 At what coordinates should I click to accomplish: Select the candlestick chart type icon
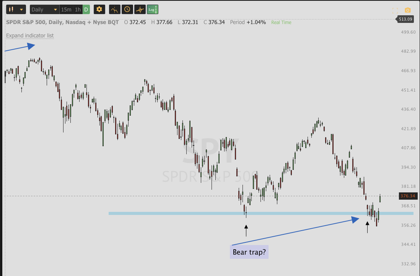click(11, 9)
